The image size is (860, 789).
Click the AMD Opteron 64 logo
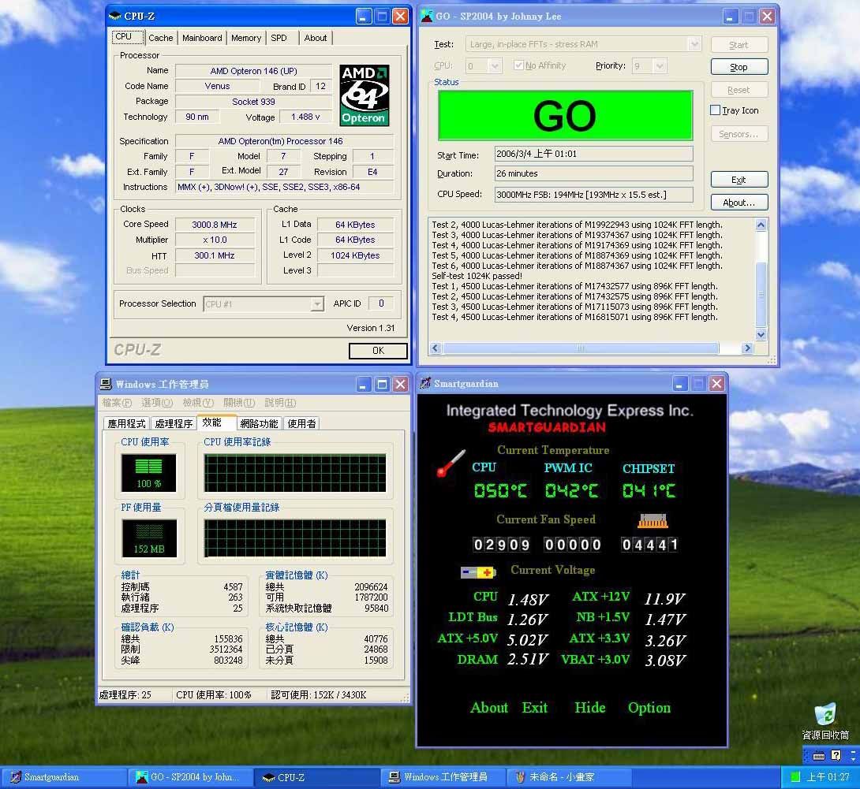coord(364,95)
